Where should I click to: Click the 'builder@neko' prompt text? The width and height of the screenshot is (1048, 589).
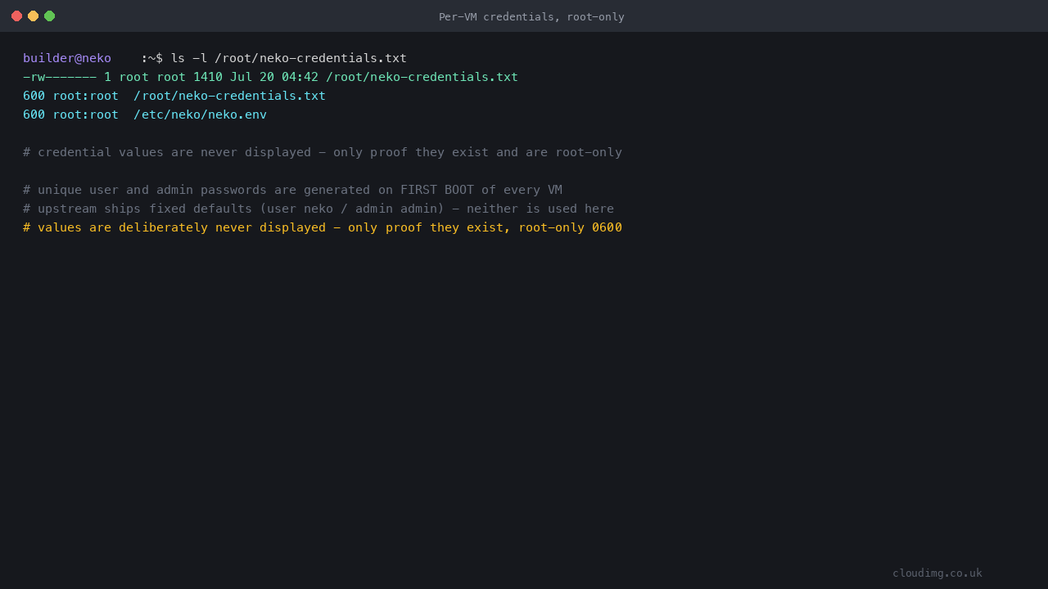[x=67, y=58]
